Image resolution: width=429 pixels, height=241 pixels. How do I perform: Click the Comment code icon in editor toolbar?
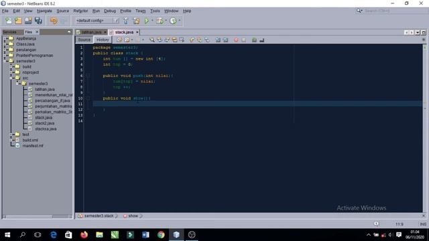coord(254,40)
